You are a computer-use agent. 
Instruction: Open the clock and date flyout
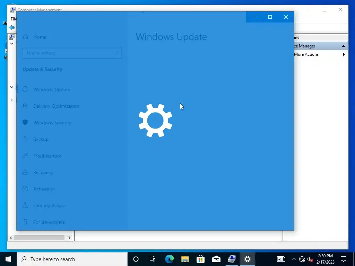pos(325,259)
